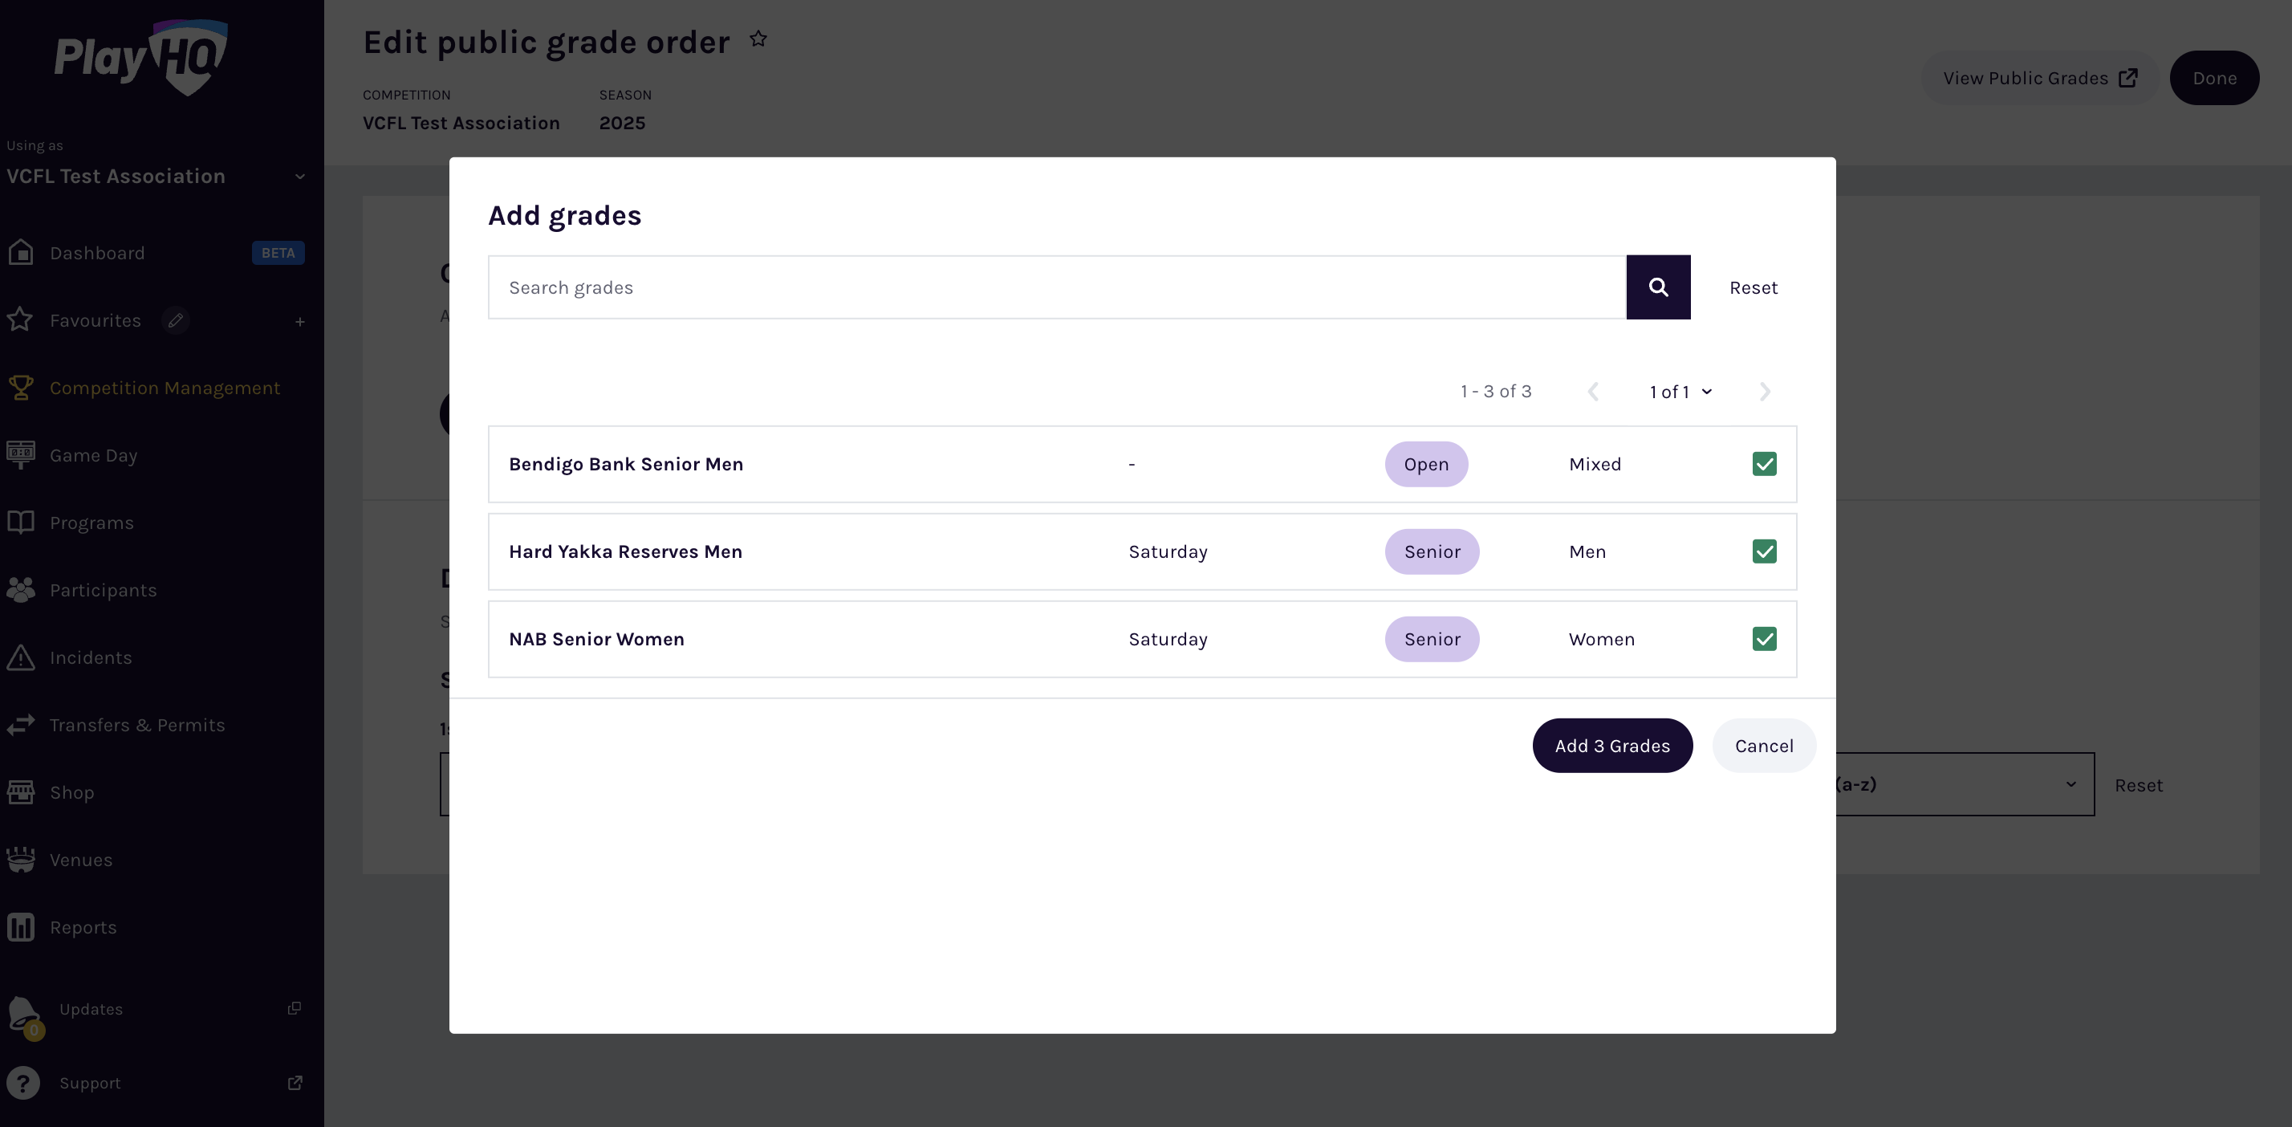Click the plus icon next to Favourites

[300, 321]
